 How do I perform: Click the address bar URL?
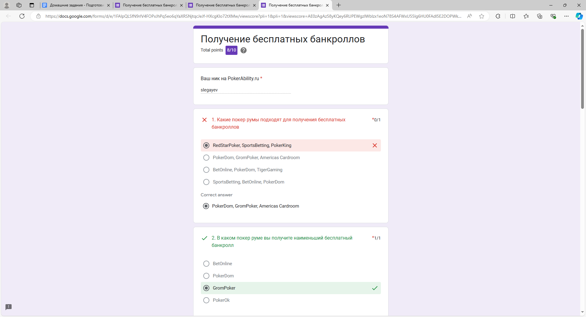[253, 16]
